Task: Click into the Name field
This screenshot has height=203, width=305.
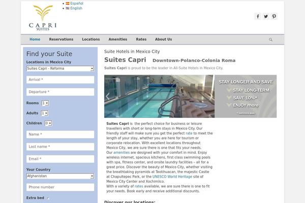Action: click(60, 134)
